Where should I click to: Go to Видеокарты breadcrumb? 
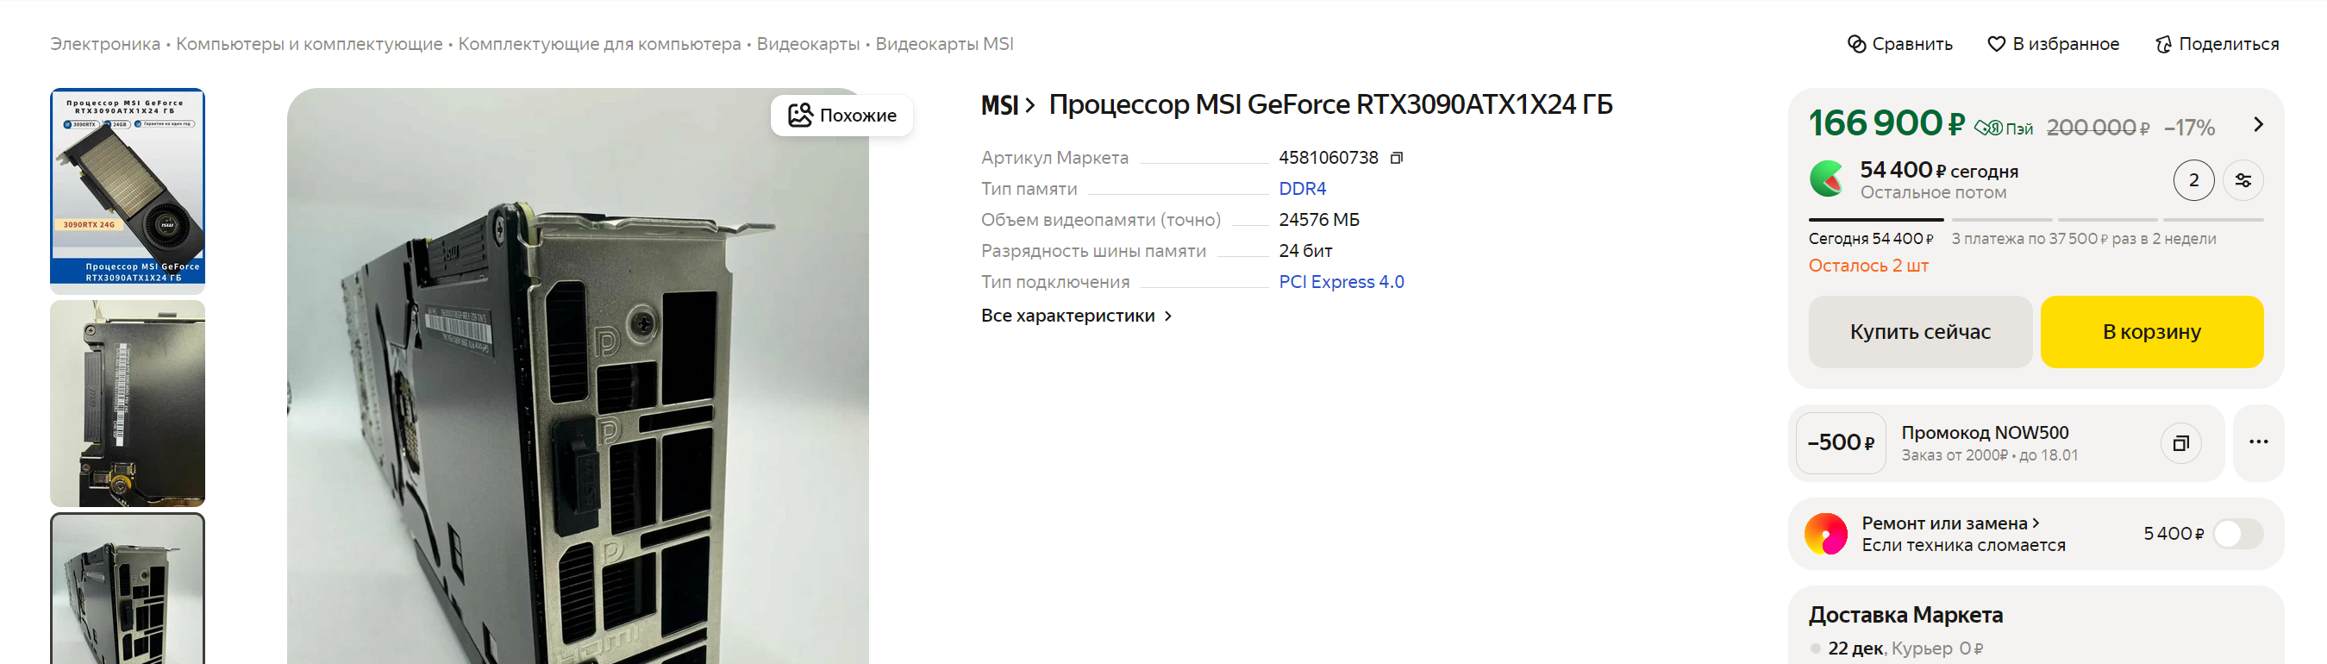click(x=808, y=44)
